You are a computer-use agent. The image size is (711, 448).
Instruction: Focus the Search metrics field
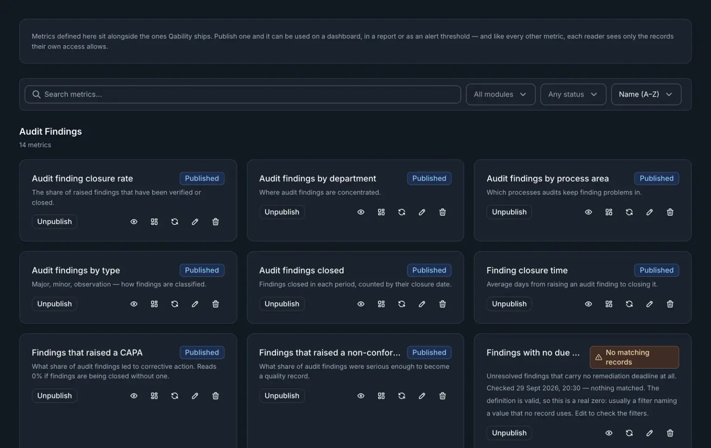tap(243, 94)
